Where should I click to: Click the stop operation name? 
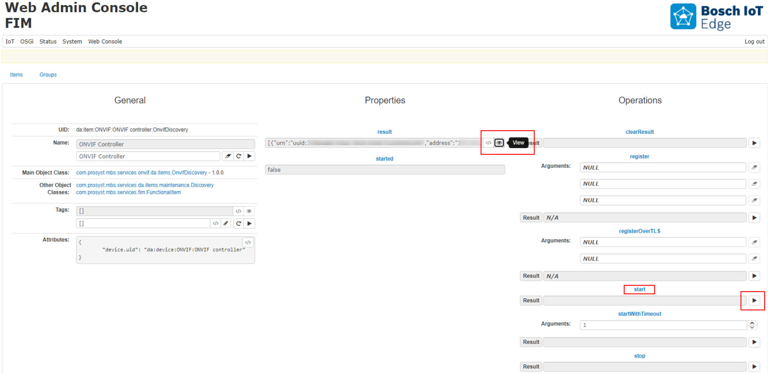coord(640,356)
